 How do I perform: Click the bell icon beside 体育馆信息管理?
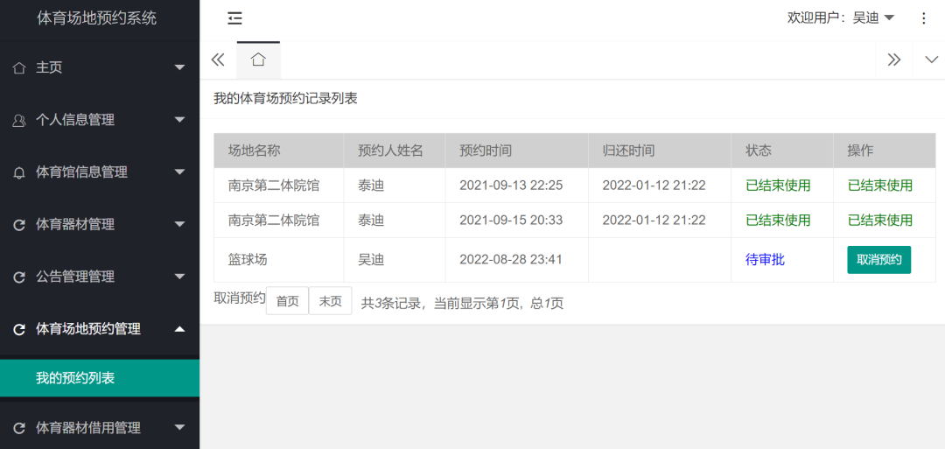(x=19, y=172)
